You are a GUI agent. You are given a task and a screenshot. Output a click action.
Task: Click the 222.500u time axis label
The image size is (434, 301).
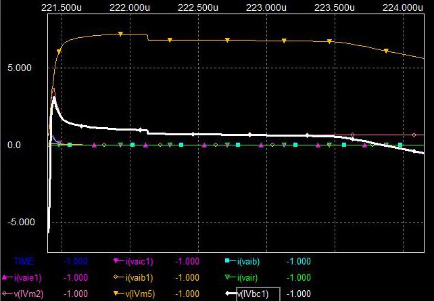(x=198, y=7)
